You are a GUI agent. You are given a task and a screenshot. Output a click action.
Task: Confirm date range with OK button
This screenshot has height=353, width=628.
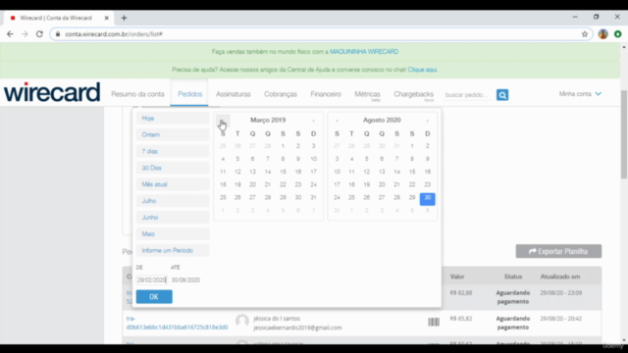(x=154, y=296)
